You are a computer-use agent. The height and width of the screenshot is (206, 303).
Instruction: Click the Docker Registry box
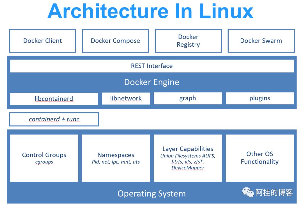[x=188, y=41]
